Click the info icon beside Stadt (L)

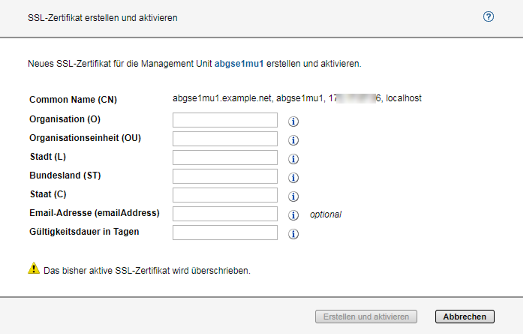pyautogui.click(x=293, y=159)
